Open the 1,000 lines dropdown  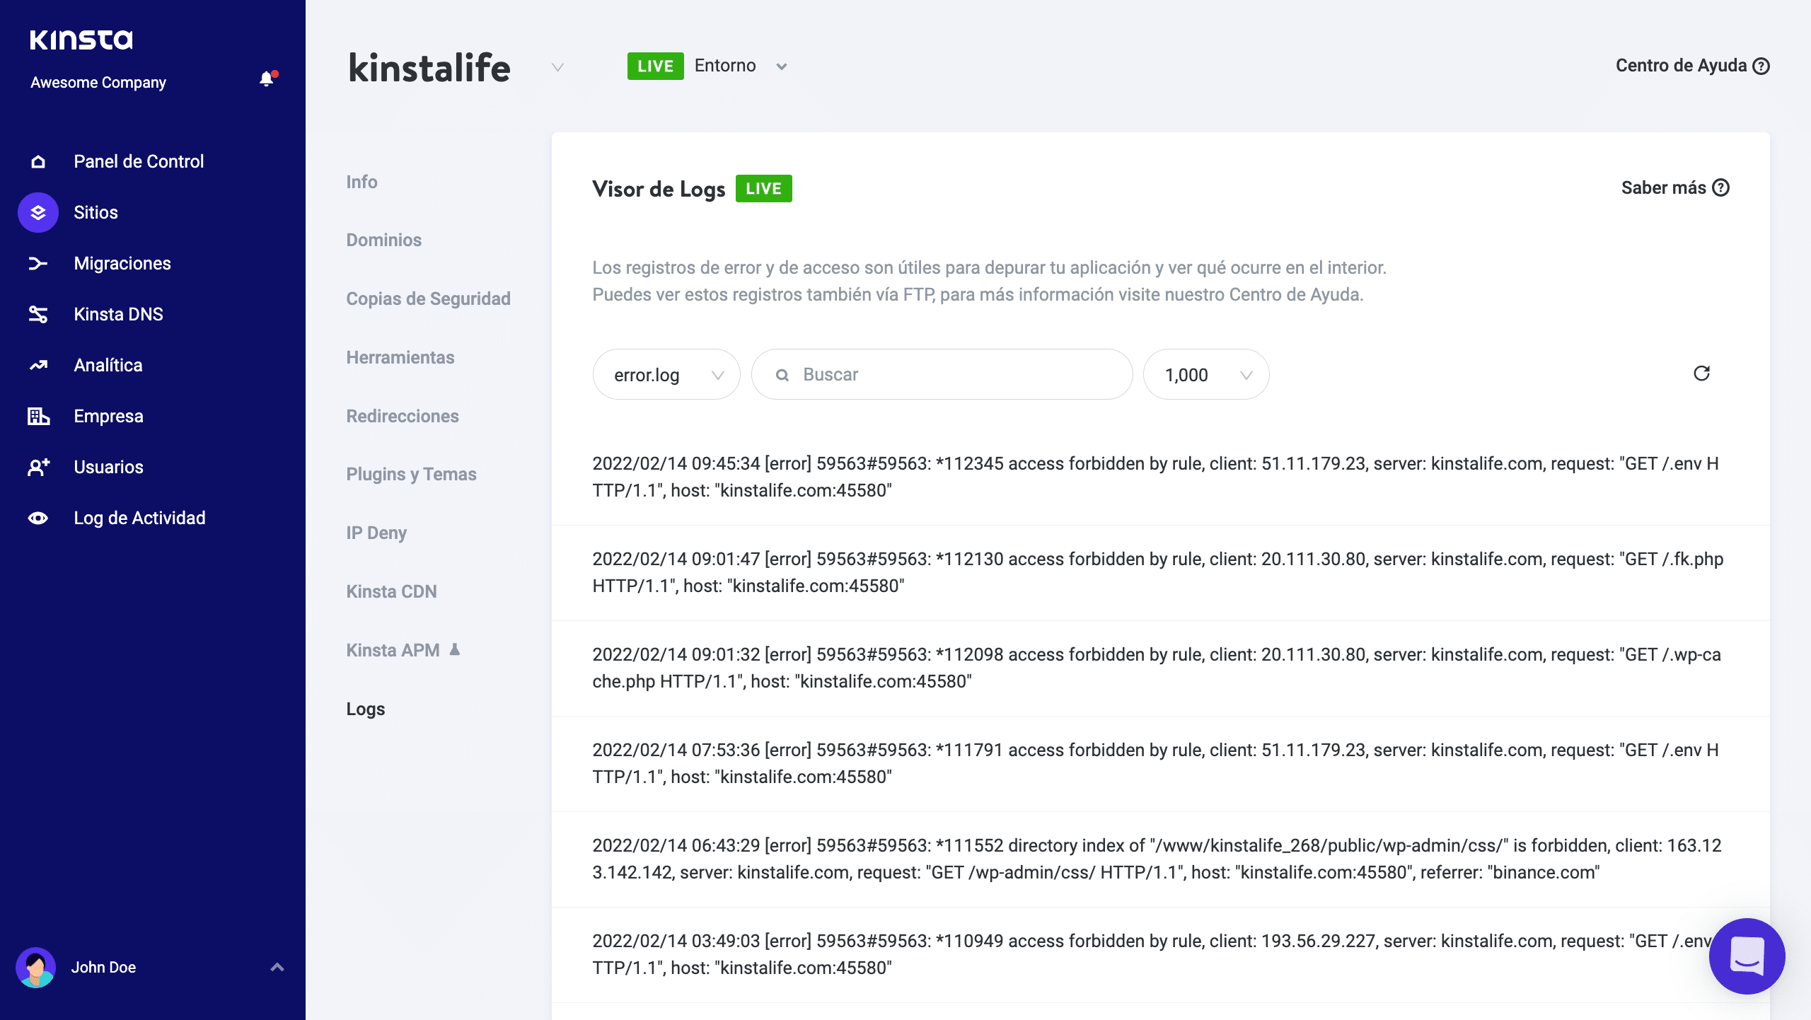pyautogui.click(x=1205, y=375)
